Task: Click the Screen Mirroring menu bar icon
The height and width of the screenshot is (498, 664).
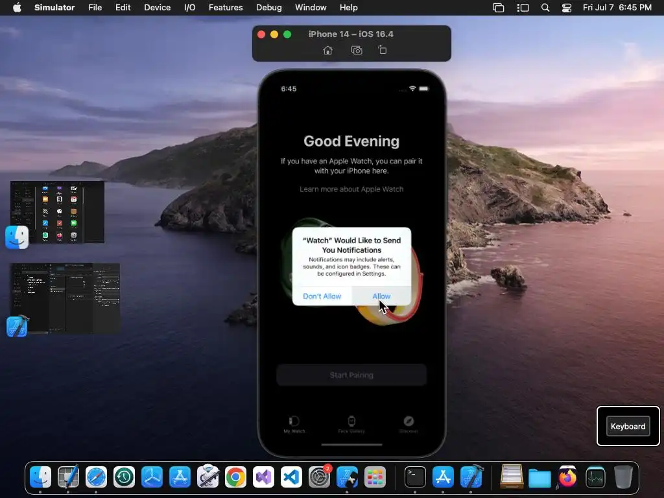Action: tap(499, 8)
